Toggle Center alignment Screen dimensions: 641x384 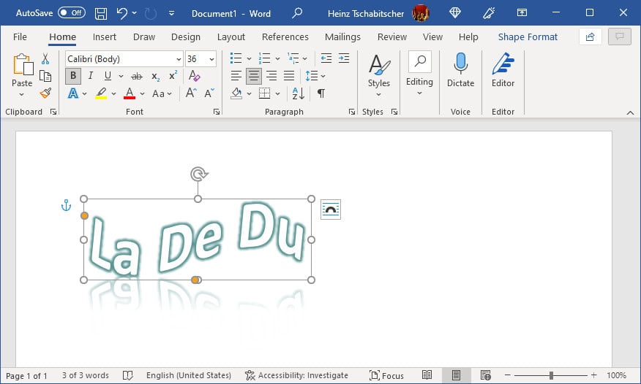(x=253, y=76)
